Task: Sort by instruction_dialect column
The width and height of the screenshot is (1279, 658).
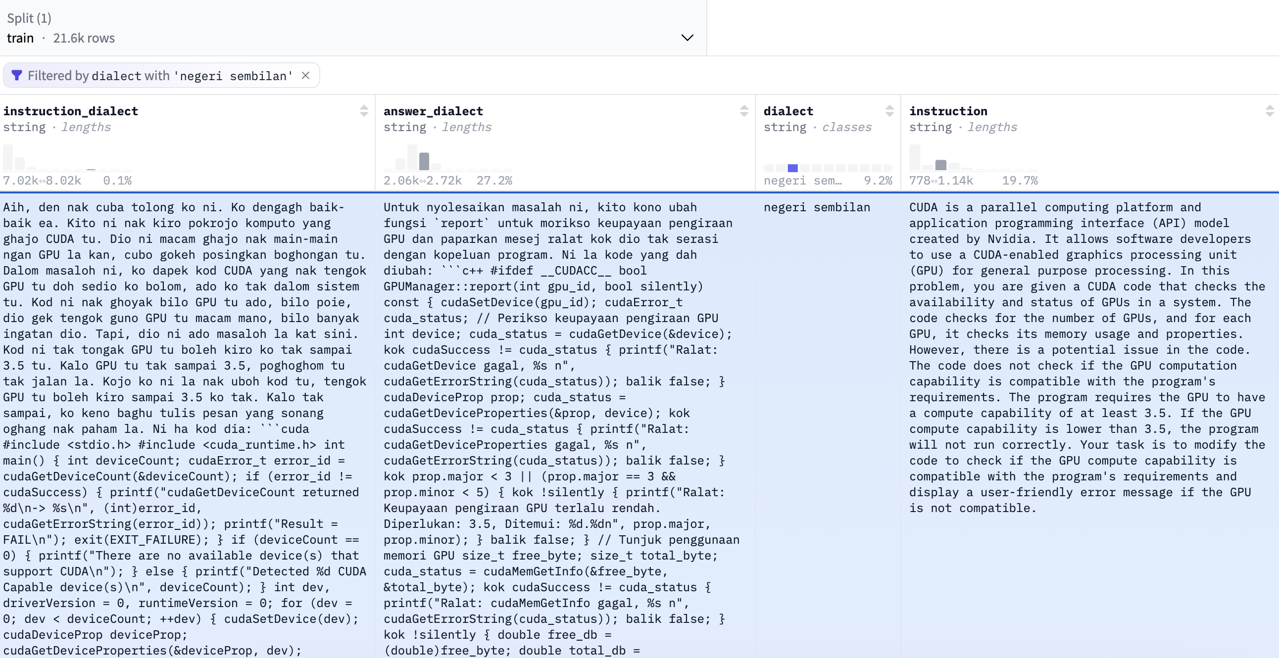Action: click(364, 111)
